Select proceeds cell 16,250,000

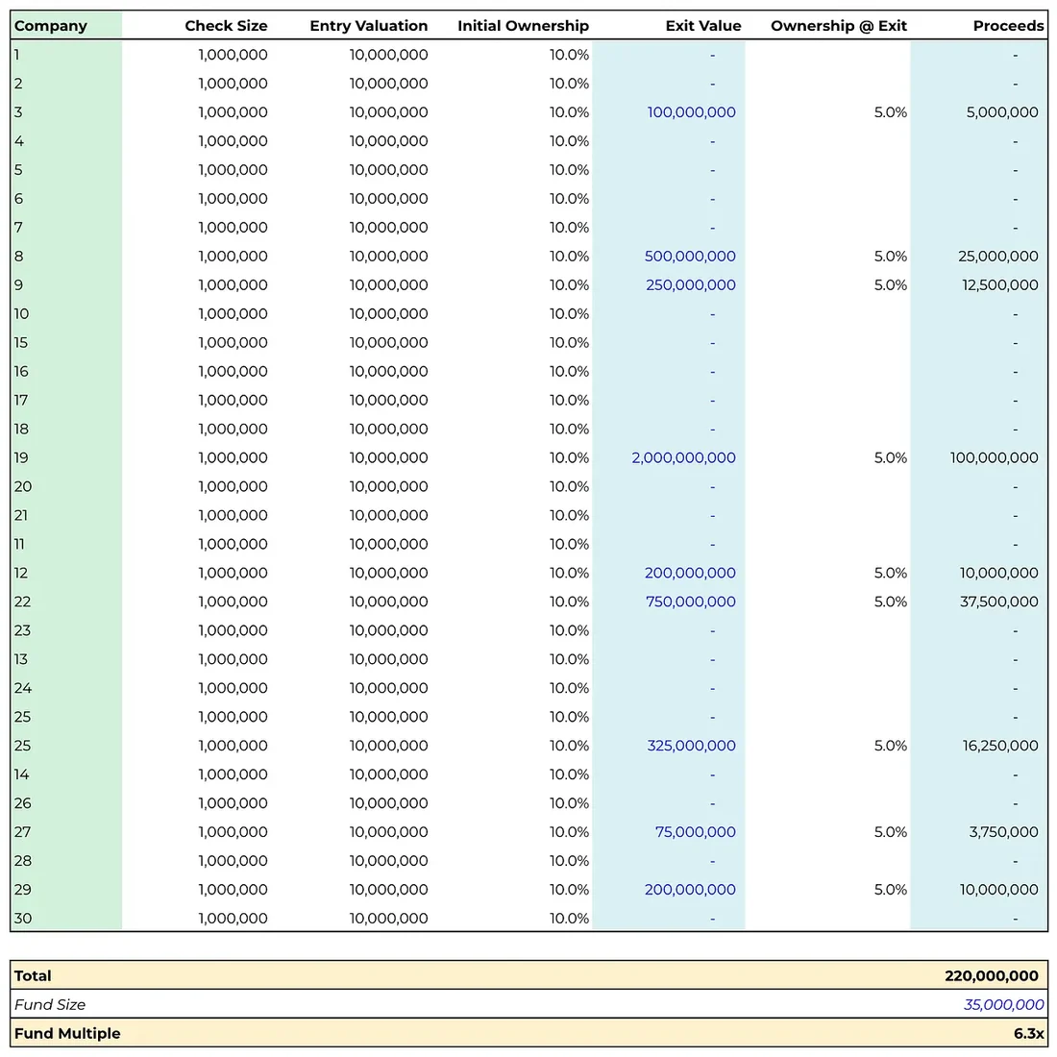click(x=999, y=746)
